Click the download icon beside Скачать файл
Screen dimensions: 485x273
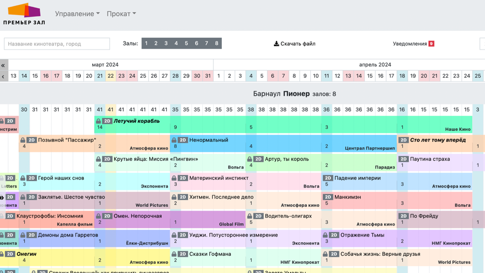276,44
